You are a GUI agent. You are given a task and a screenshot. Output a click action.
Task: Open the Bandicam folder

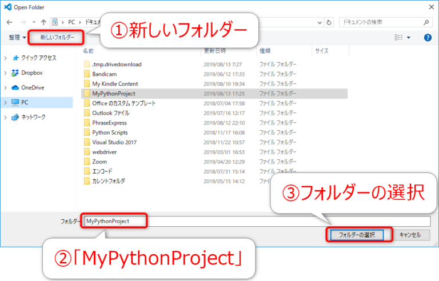(x=106, y=74)
